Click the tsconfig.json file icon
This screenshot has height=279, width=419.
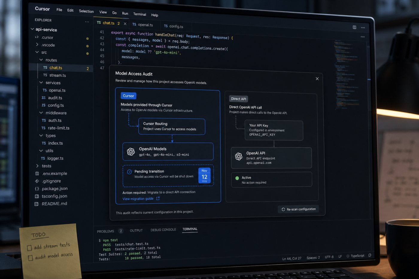pos(37,196)
